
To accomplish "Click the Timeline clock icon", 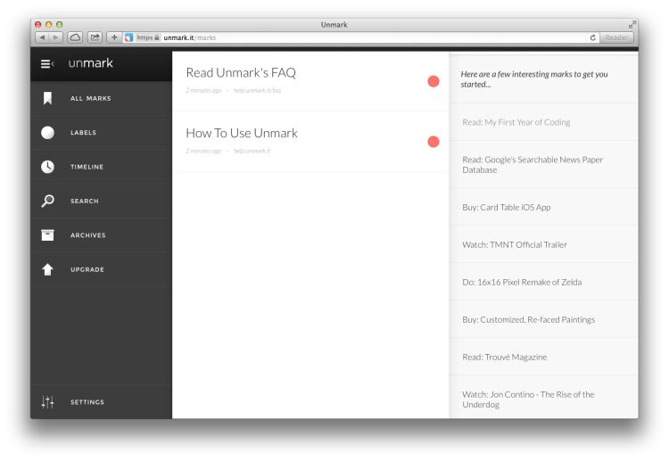I will [x=48, y=167].
